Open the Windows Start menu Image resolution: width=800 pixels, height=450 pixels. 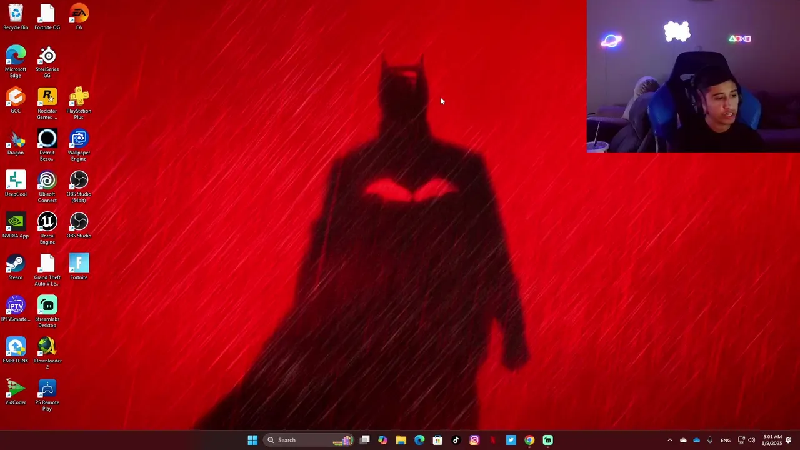click(x=252, y=440)
